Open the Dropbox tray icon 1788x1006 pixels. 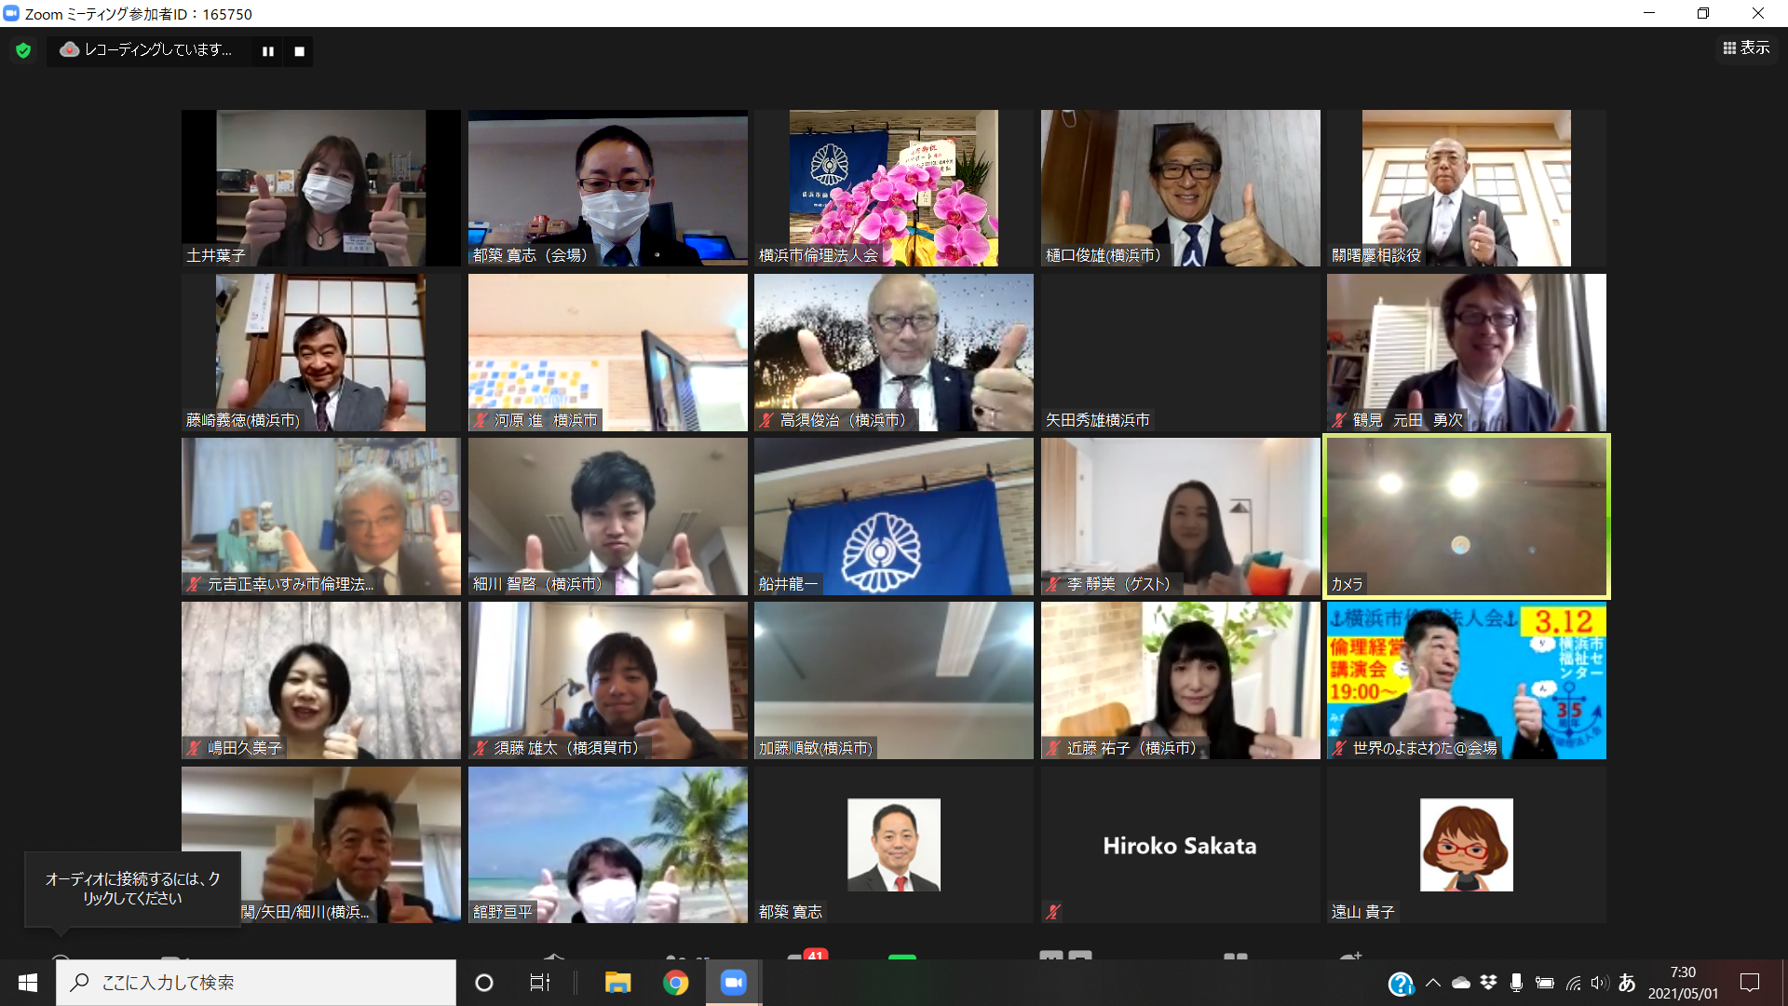tap(1488, 983)
